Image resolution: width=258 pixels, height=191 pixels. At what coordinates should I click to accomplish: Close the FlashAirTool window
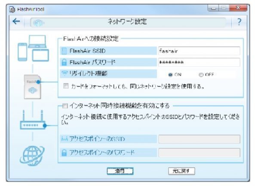(238, 8)
